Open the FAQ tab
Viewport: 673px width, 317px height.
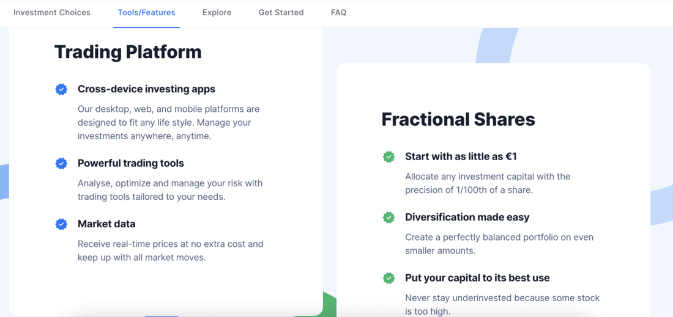coord(339,12)
